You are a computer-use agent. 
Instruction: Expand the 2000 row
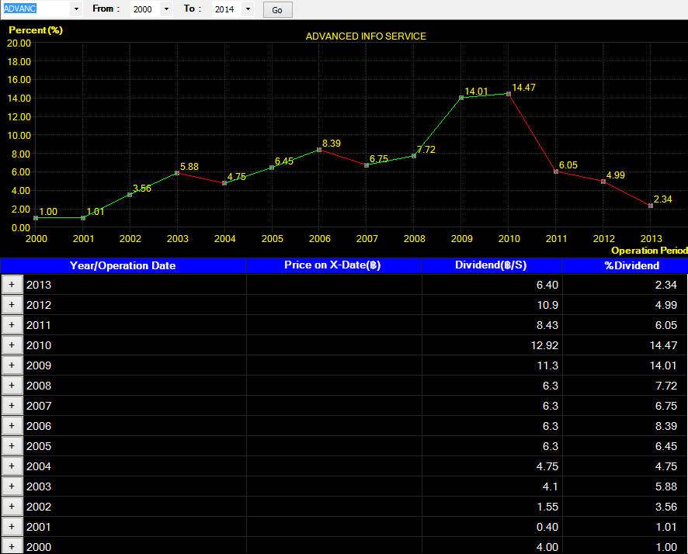(12, 546)
